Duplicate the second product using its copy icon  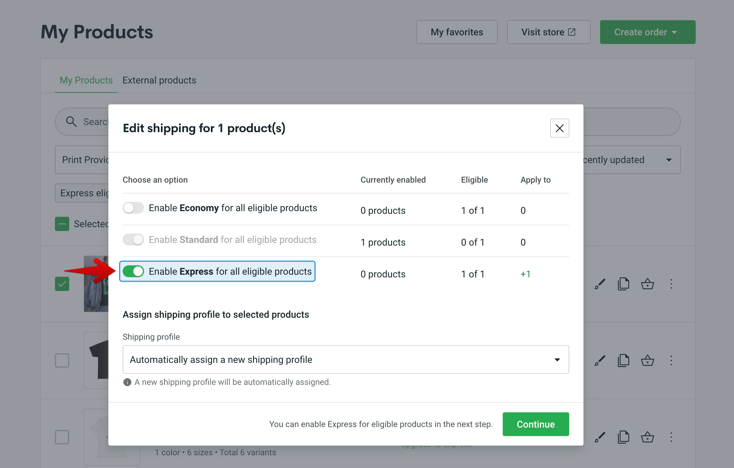pyautogui.click(x=623, y=361)
